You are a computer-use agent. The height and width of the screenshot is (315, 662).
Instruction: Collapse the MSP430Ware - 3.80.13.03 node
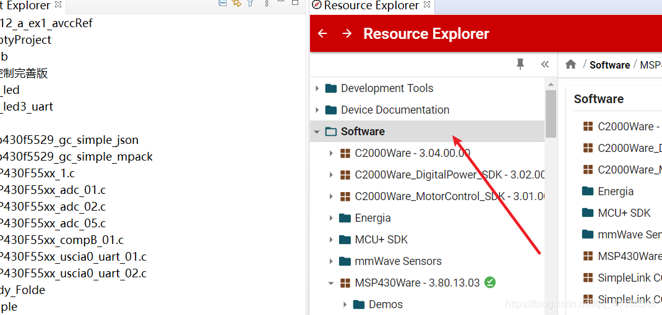click(331, 283)
